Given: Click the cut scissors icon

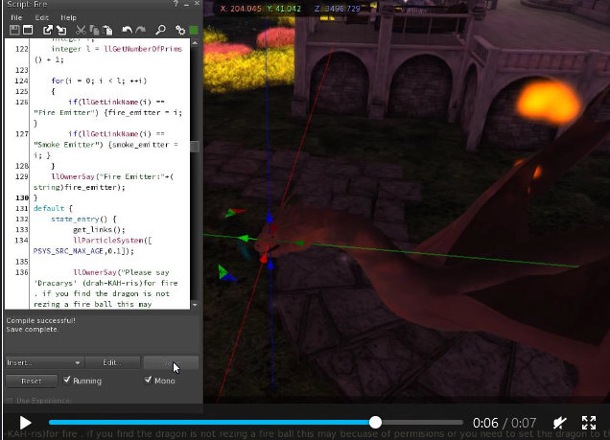Looking at the screenshot, I should [x=81, y=30].
